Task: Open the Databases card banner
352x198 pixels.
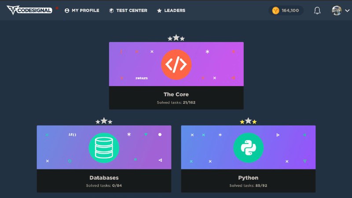Action: [104, 148]
